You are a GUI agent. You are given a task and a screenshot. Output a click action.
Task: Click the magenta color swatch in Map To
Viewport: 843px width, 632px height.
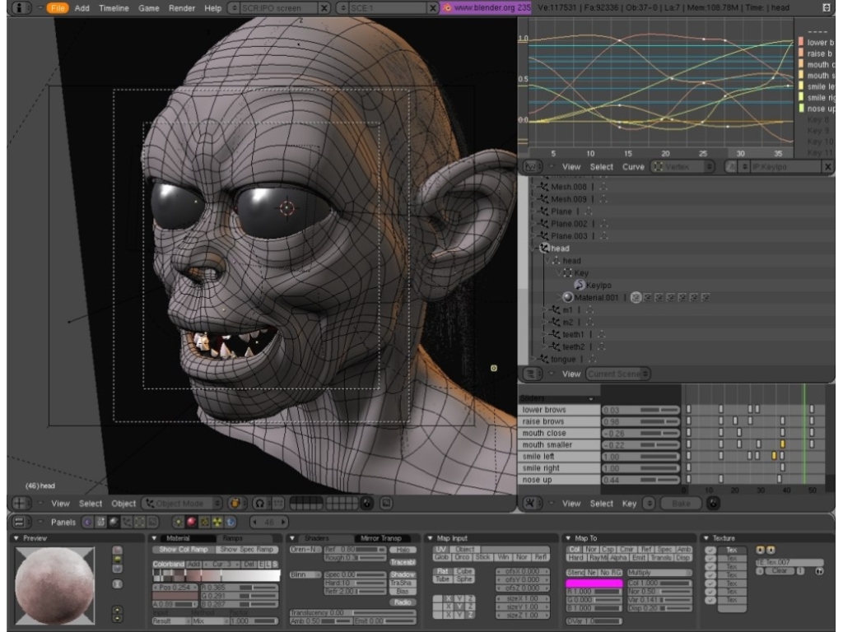pyautogui.click(x=594, y=583)
